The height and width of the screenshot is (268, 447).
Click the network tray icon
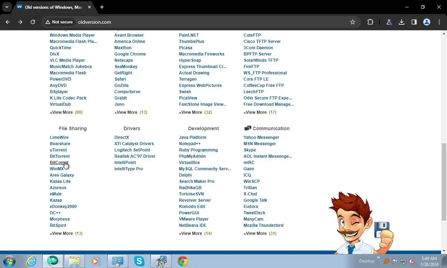(x=403, y=261)
